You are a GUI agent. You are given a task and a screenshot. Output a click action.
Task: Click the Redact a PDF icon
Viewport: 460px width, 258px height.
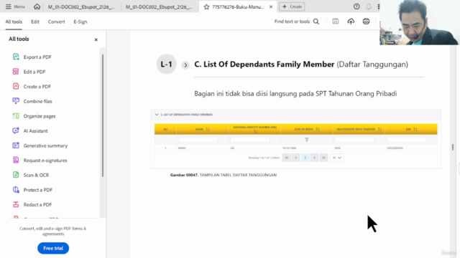(16, 204)
